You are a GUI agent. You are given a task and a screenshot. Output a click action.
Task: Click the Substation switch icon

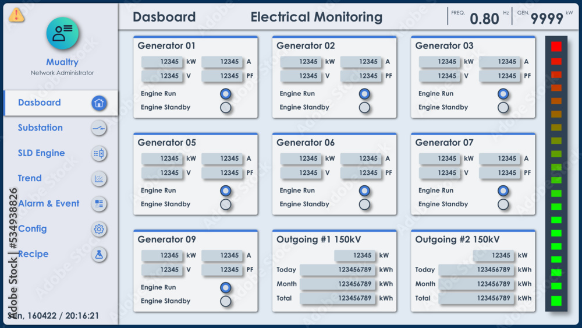click(99, 128)
